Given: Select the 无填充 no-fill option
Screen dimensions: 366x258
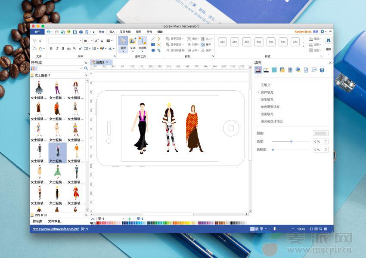Looking at the screenshot, I should pyautogui.click(x=266, y=85).
